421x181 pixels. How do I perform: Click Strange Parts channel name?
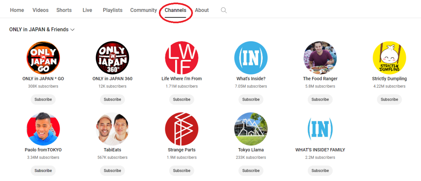coord(182,150)
